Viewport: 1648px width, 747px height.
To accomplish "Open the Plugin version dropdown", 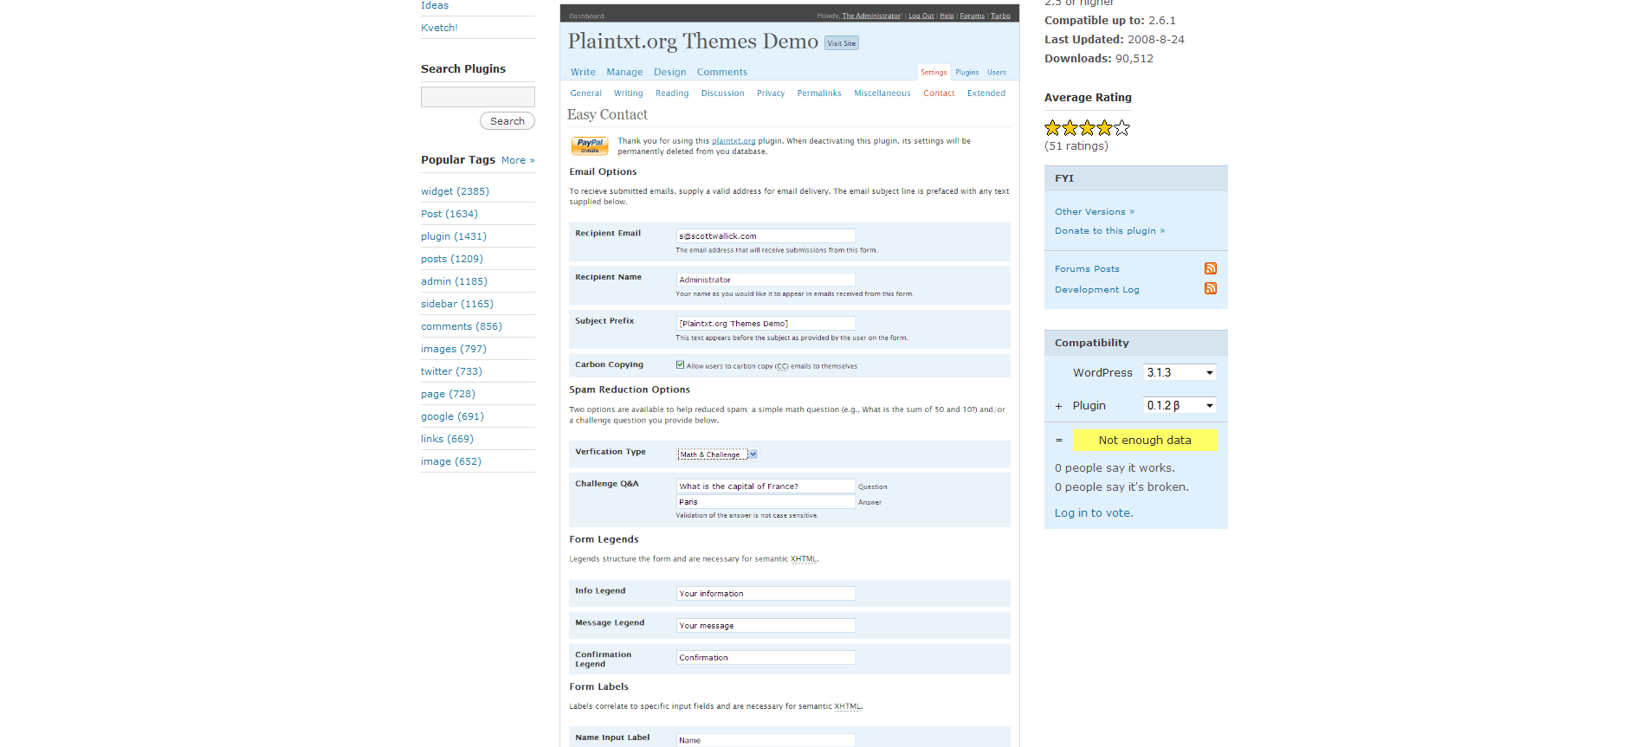I will (1179, 405).
